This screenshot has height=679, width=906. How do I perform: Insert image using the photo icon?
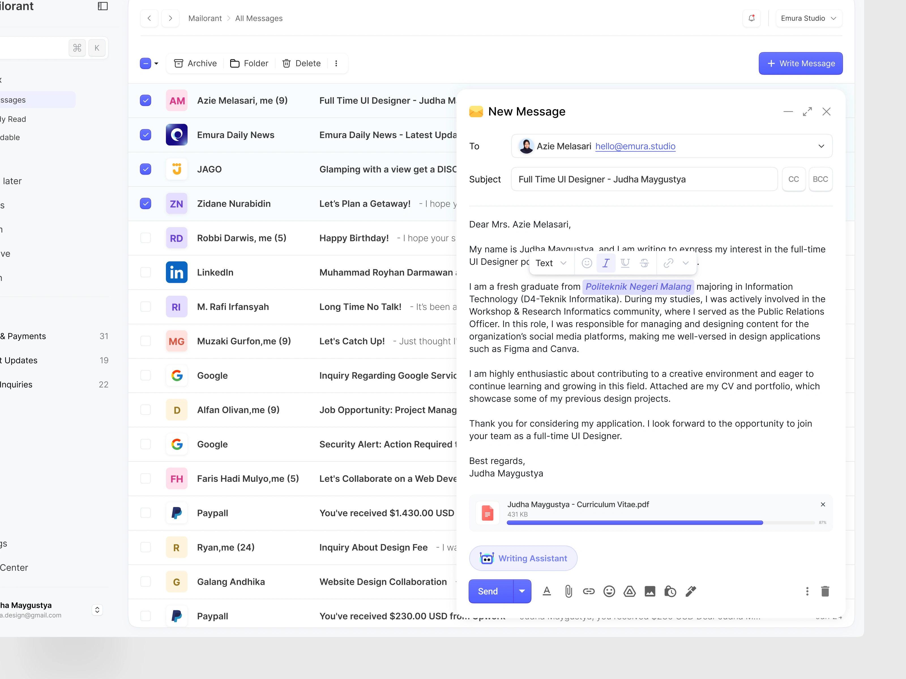coord(649,591)
